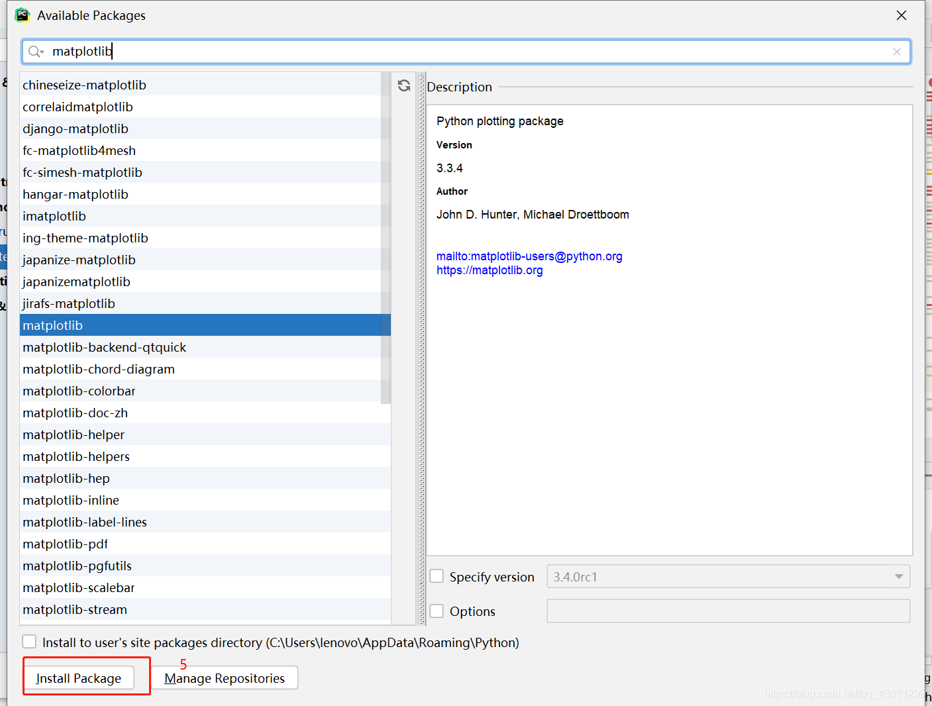Open the mailto:matplotlib-users@python.org link
932x706 pixels.
(529, 256)
